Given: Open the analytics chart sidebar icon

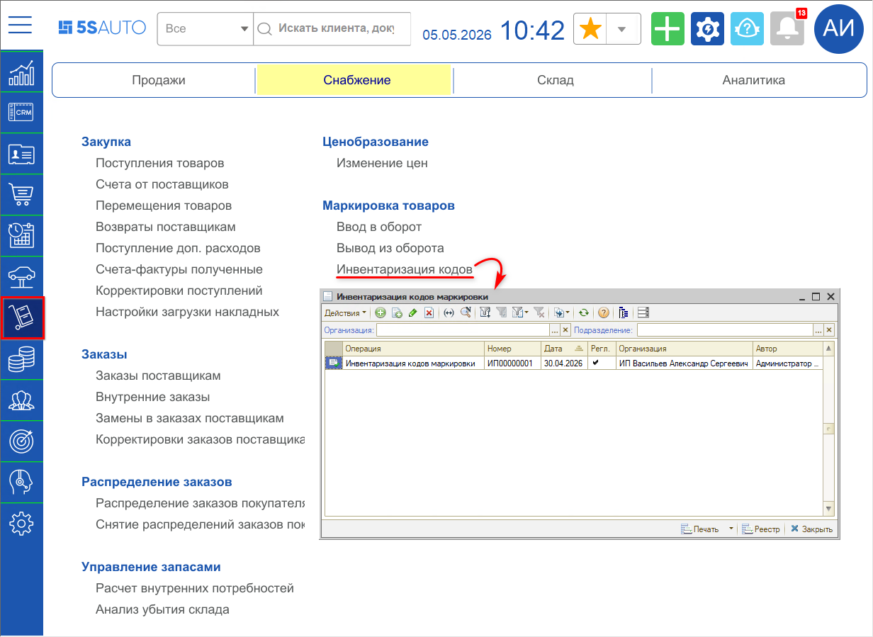Looking at the screenshot, I should (x=21, y=72).
